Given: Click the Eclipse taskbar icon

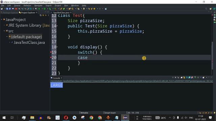Looking at the screenshot, I should tap(125, 118).
